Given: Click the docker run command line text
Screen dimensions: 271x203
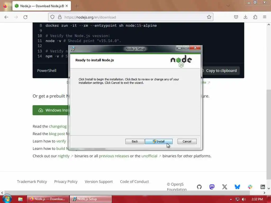Looking at the screenshot, I should [101, 26].
